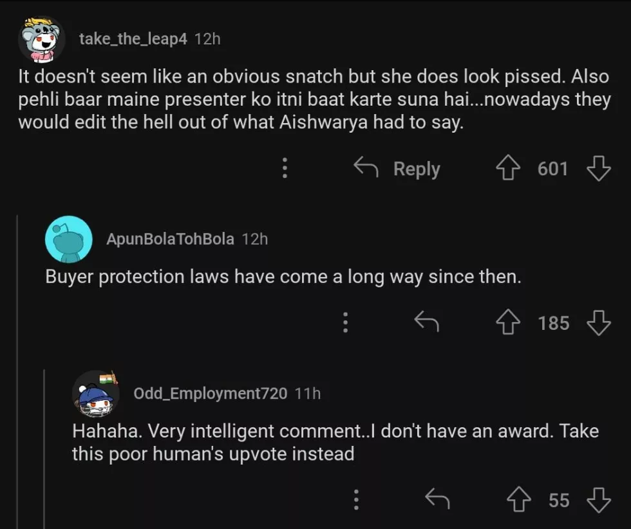Open take_the_leap4 username profile link
Image resolution: width=631 pixels, height=529 pixels.
(x=133, y=39)
